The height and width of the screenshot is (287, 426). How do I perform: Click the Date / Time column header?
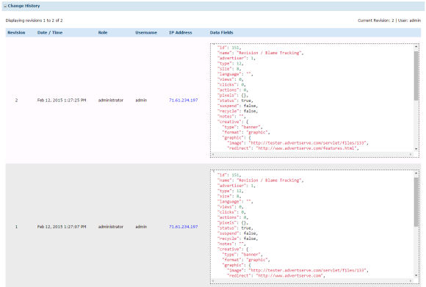point(50,32)
